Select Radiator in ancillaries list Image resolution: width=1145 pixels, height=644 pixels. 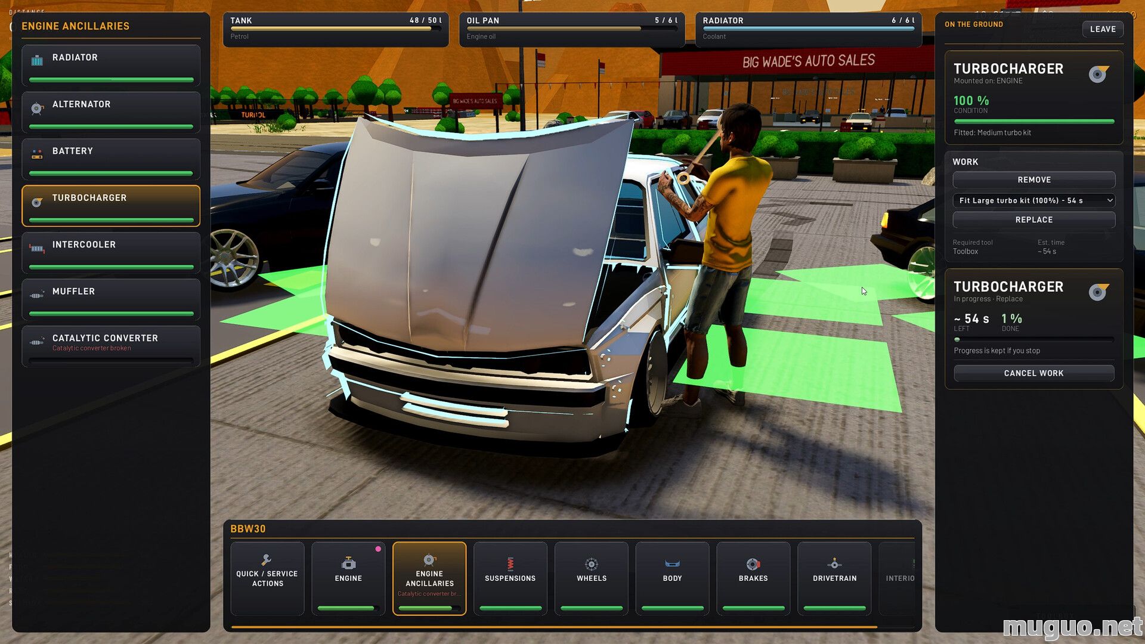[x=111, y=65]
